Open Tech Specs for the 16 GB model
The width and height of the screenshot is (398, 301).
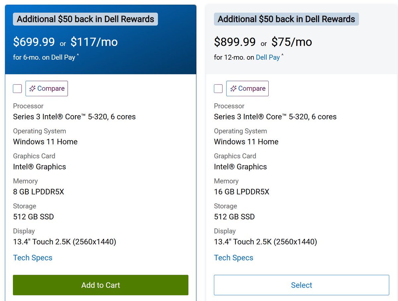click(x=233, y=258)
